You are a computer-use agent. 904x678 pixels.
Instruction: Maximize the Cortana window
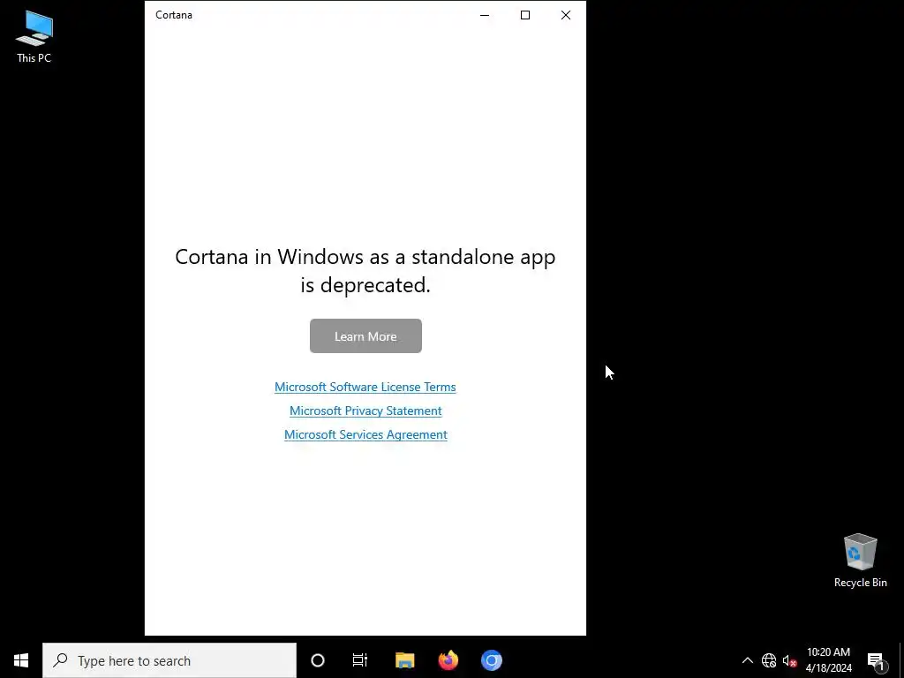[525, 15]
